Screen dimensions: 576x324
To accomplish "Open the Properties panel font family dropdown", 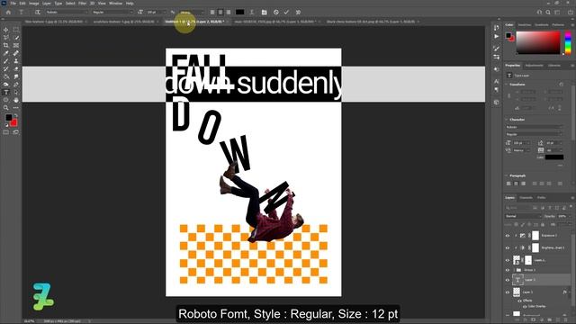I will click(x=534, y=127).
